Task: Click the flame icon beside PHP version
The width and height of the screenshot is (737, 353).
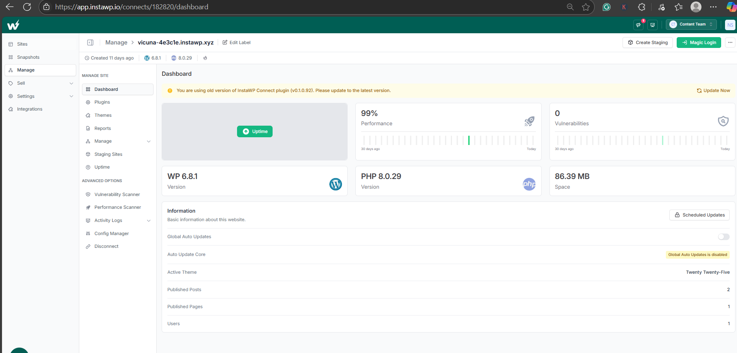Action: [x=205, y=58]
